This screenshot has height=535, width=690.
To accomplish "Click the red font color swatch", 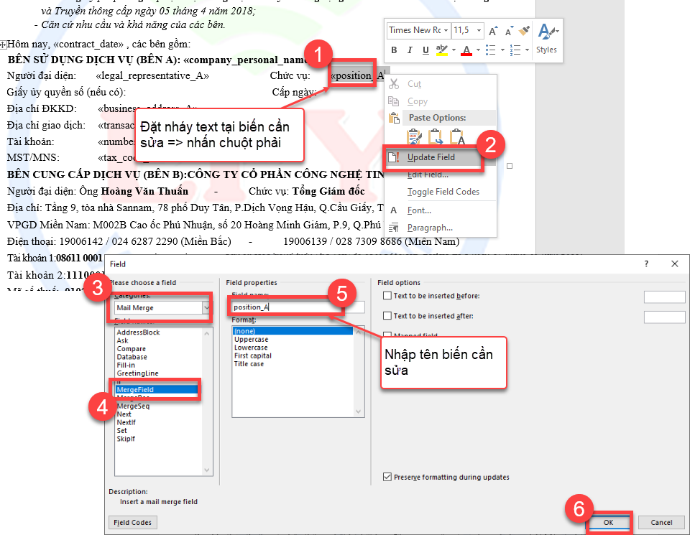I will [x=466, y=50].
